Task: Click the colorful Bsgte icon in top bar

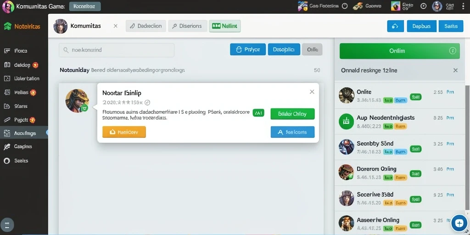Action: pyautogui.click(x=395, y=6)
